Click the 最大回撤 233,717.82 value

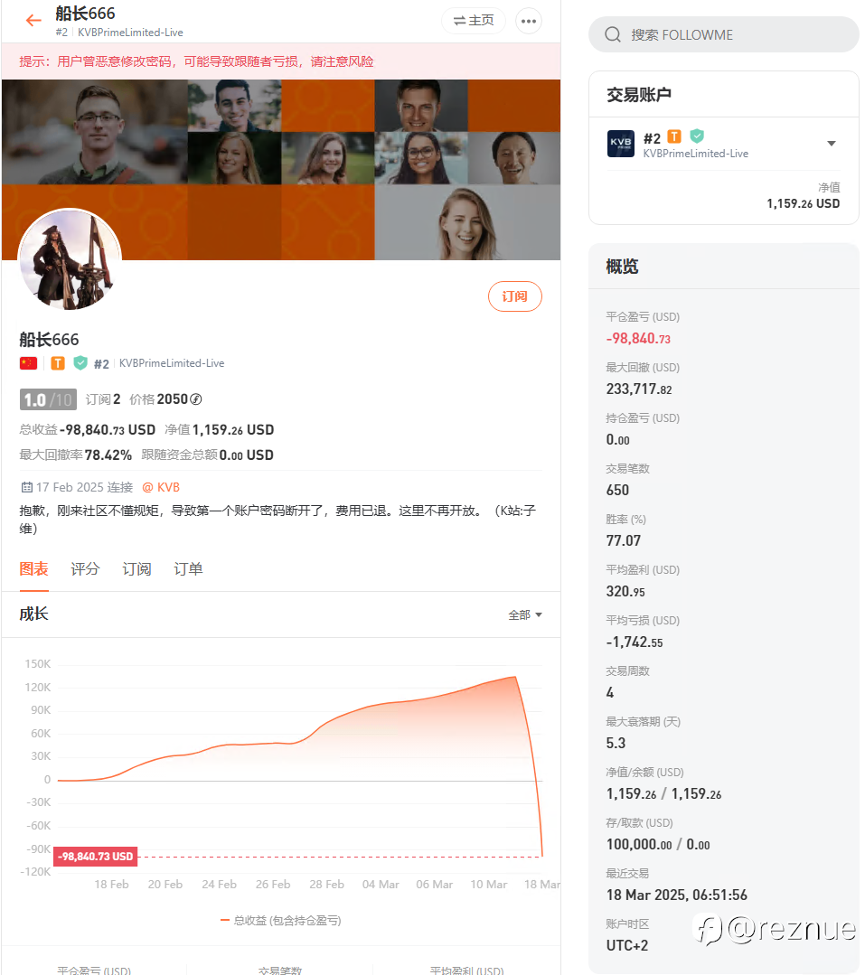pos(639,389)
